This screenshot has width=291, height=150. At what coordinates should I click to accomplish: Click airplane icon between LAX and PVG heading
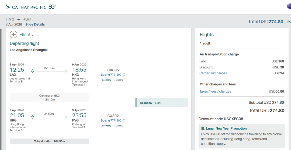click(x=18, y=20)
